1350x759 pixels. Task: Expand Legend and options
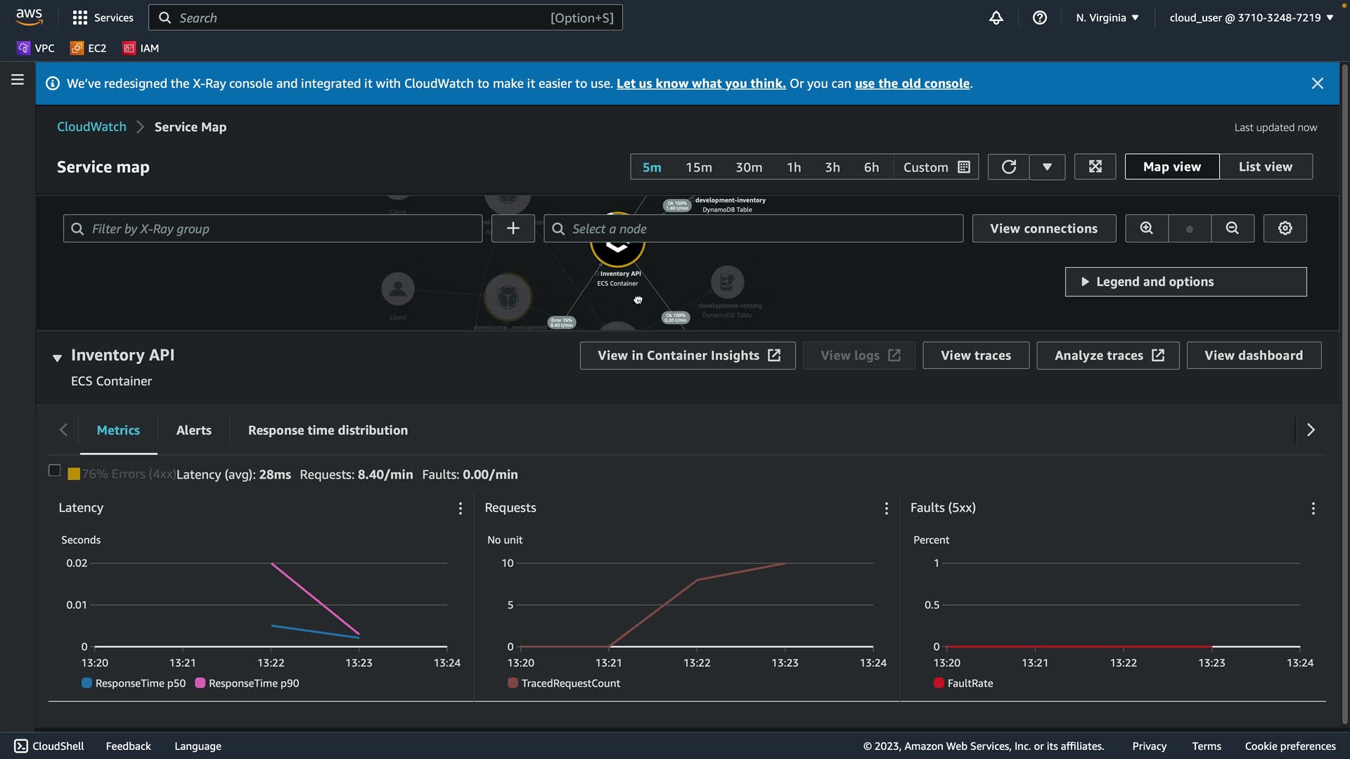pyautogui.click(x=1185, y=282)
